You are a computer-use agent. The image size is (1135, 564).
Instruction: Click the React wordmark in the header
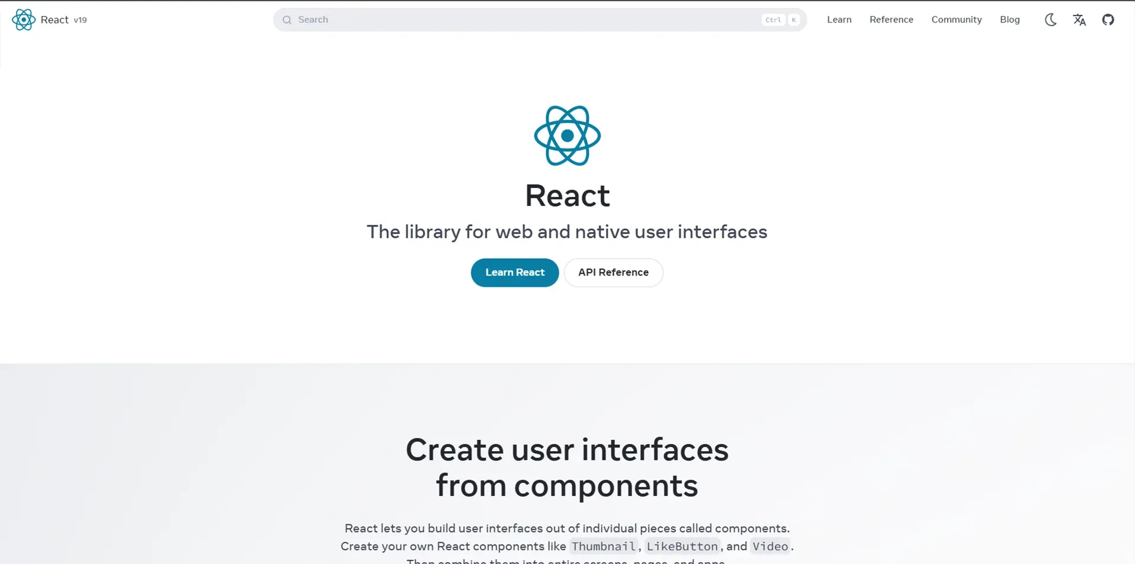click(54, 20)
